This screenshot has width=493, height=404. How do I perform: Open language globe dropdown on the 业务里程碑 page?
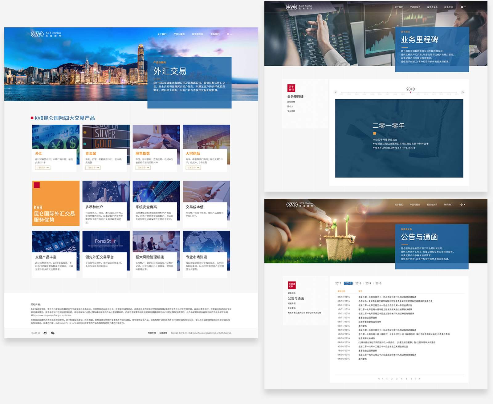463,7
